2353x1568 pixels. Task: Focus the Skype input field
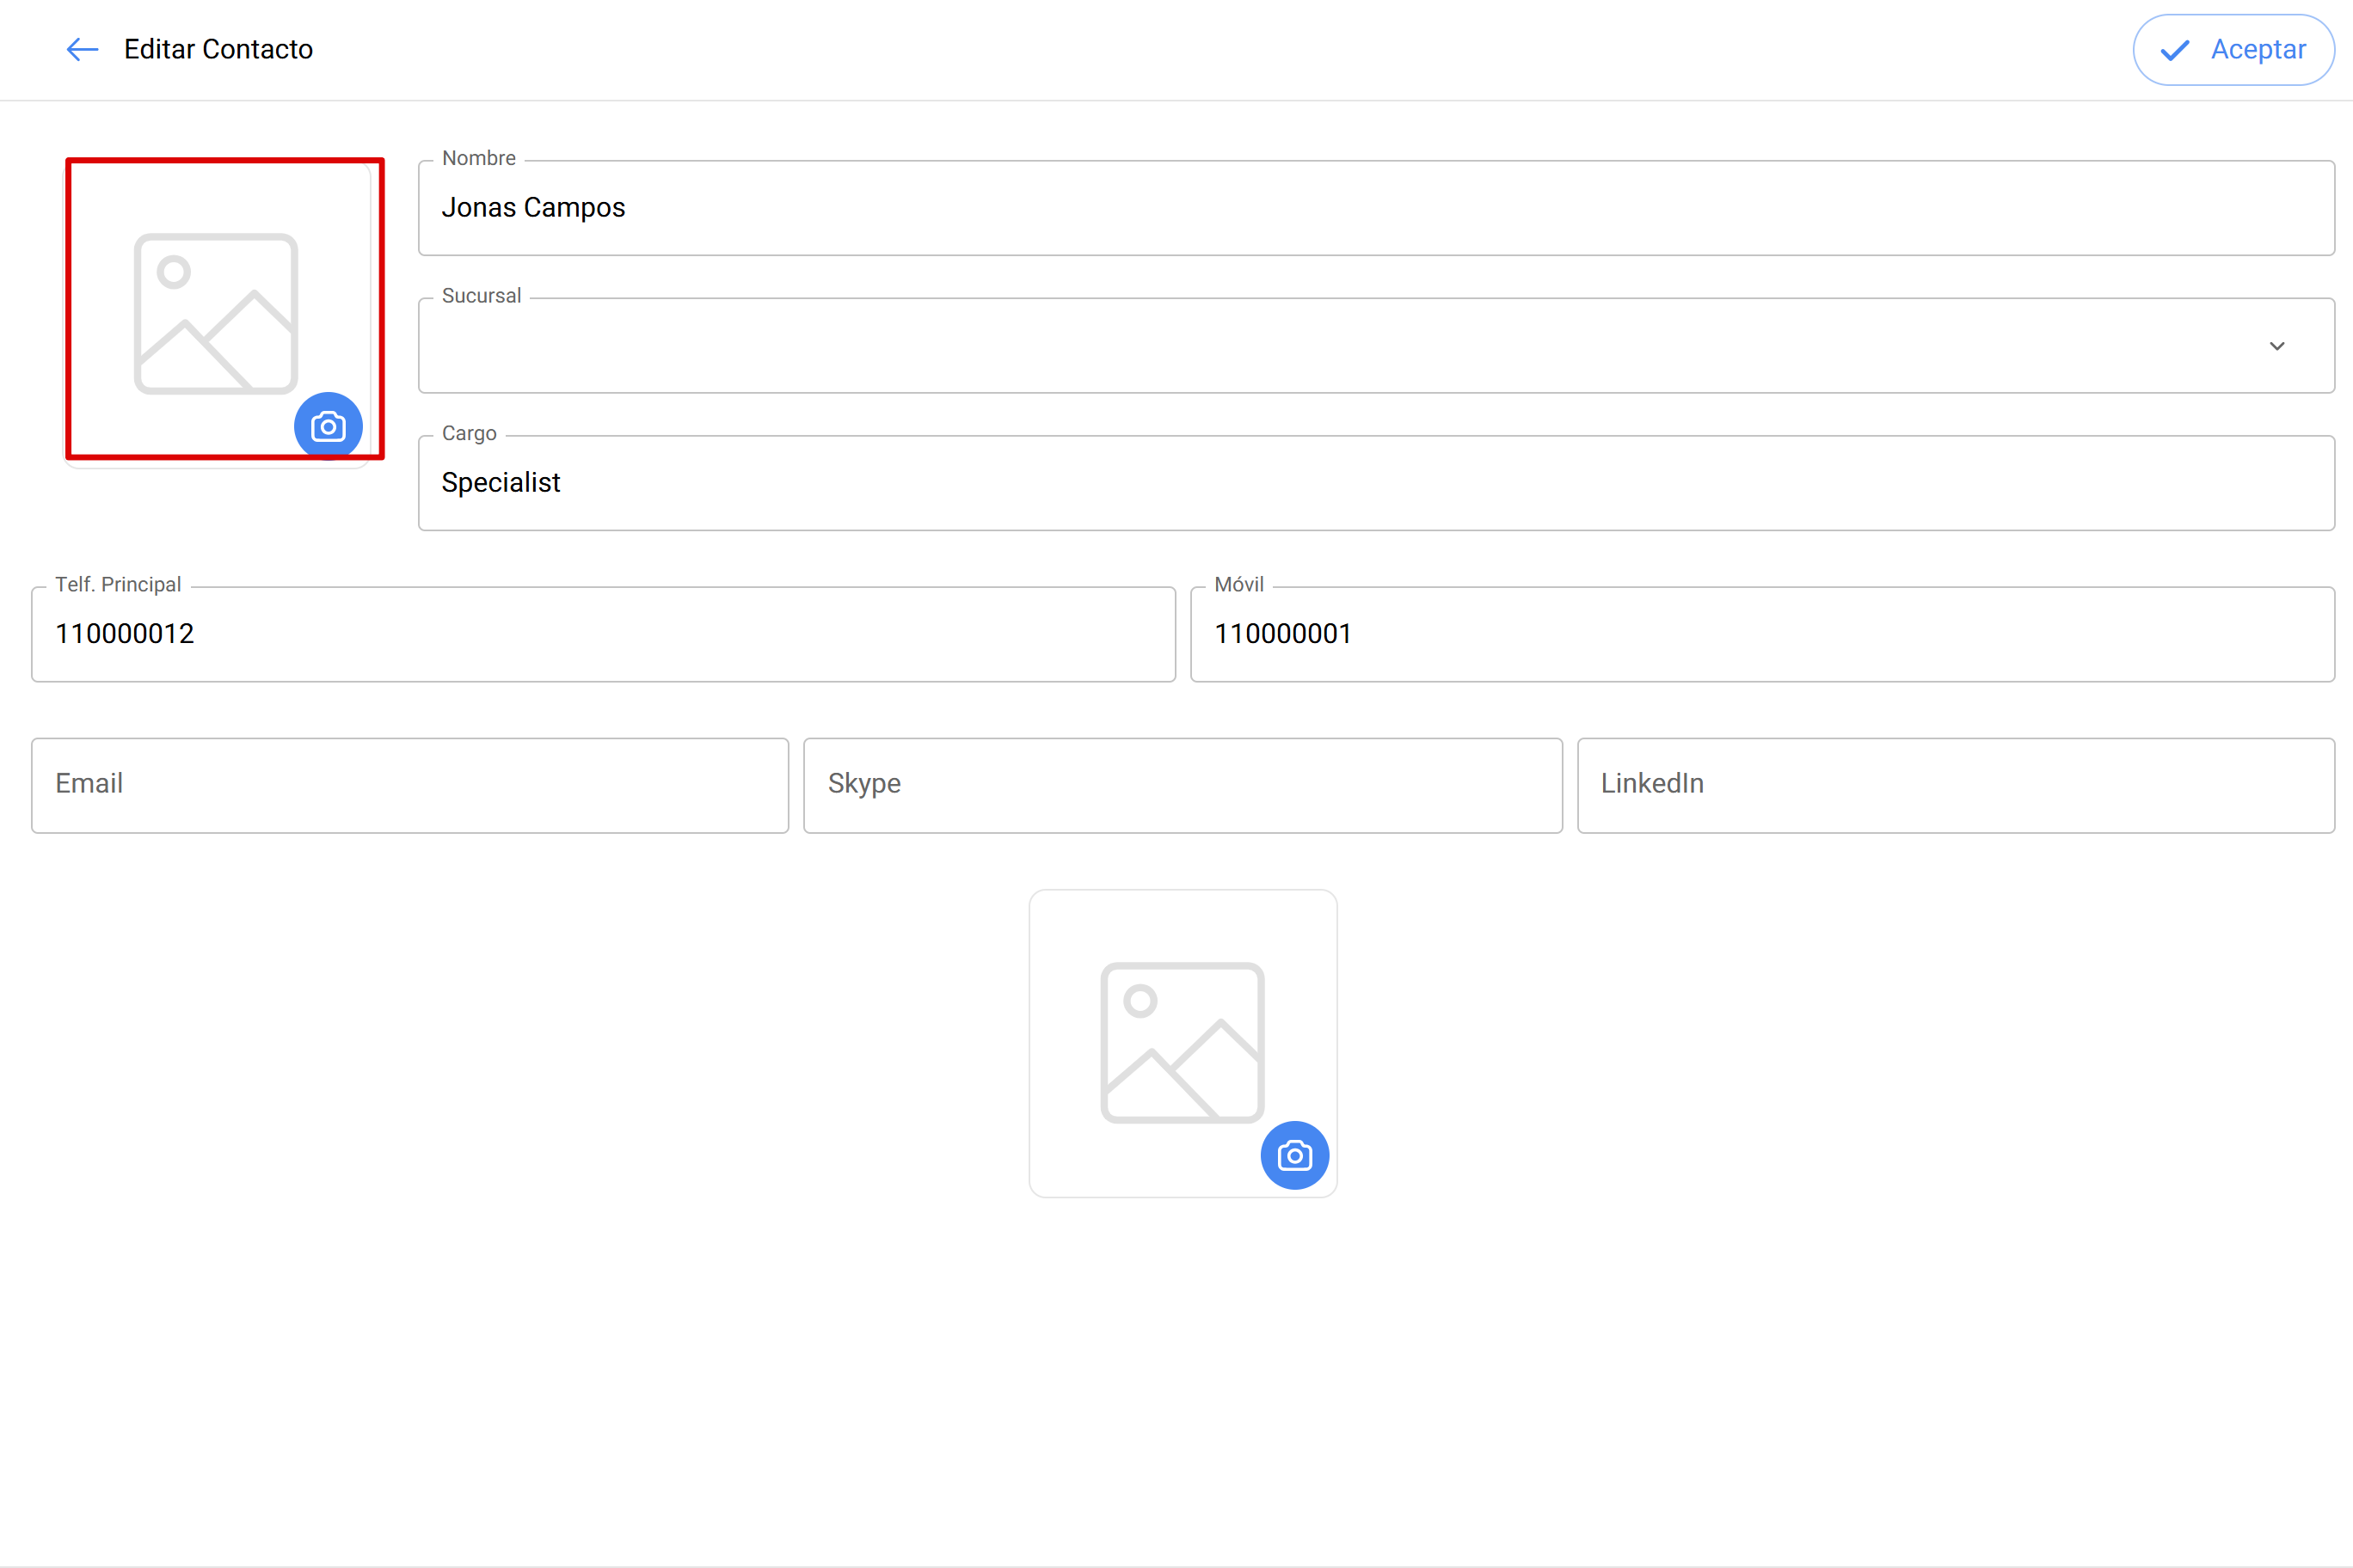point(1183,785)
